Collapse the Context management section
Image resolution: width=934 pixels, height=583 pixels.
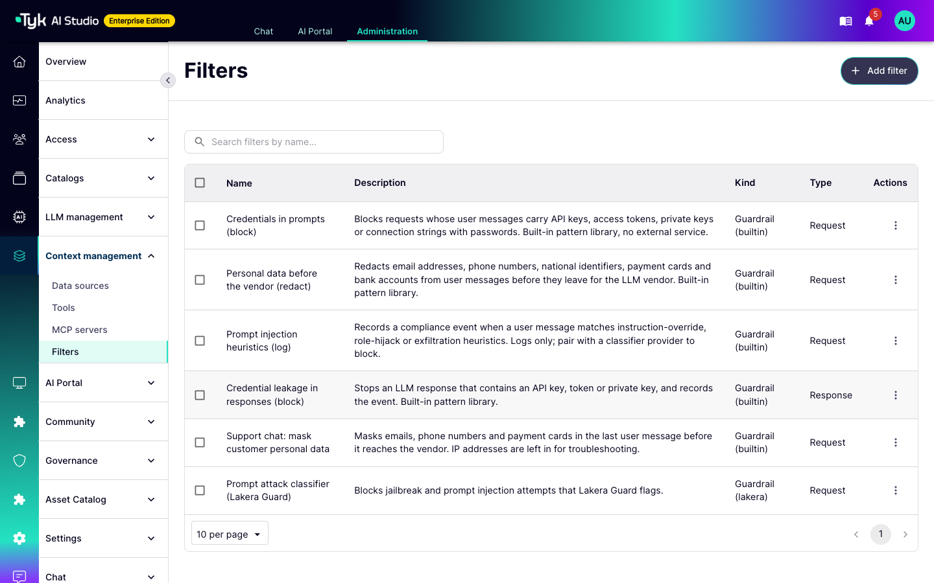coord(103,256)
